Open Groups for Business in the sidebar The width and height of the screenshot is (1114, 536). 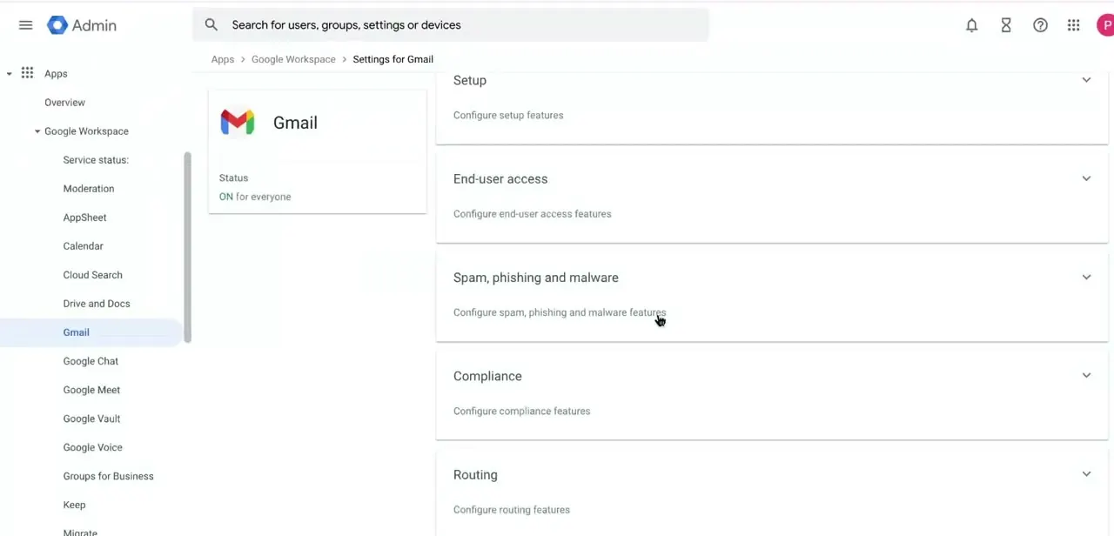(x=108, y=476)
